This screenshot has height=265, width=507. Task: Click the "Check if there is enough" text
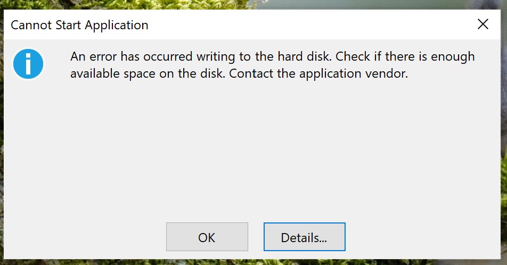tap(405, 56)
